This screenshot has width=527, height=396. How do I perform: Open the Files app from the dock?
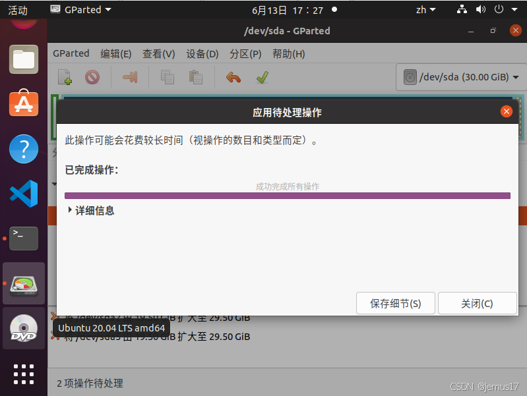click(24, 59)
